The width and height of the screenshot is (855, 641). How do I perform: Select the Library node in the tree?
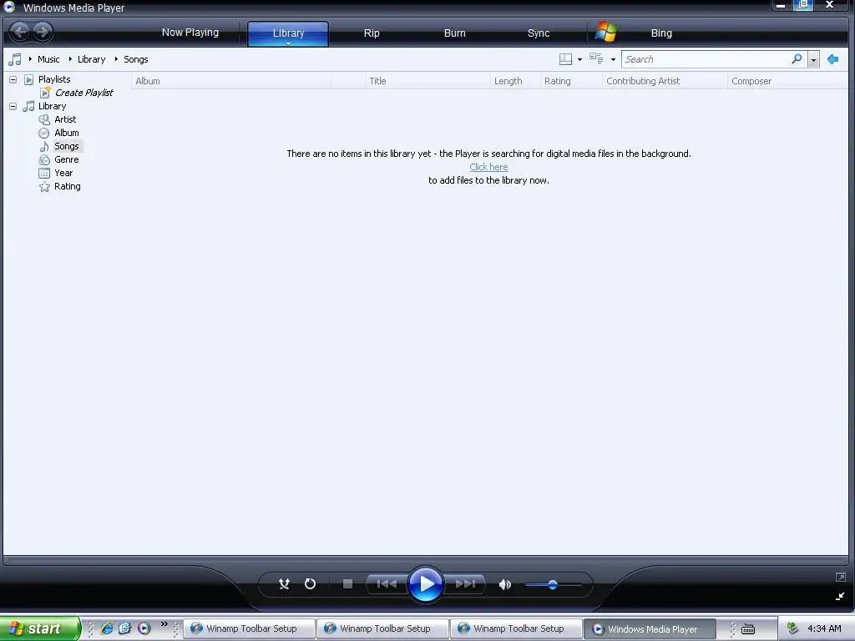[x=52, y=106]
